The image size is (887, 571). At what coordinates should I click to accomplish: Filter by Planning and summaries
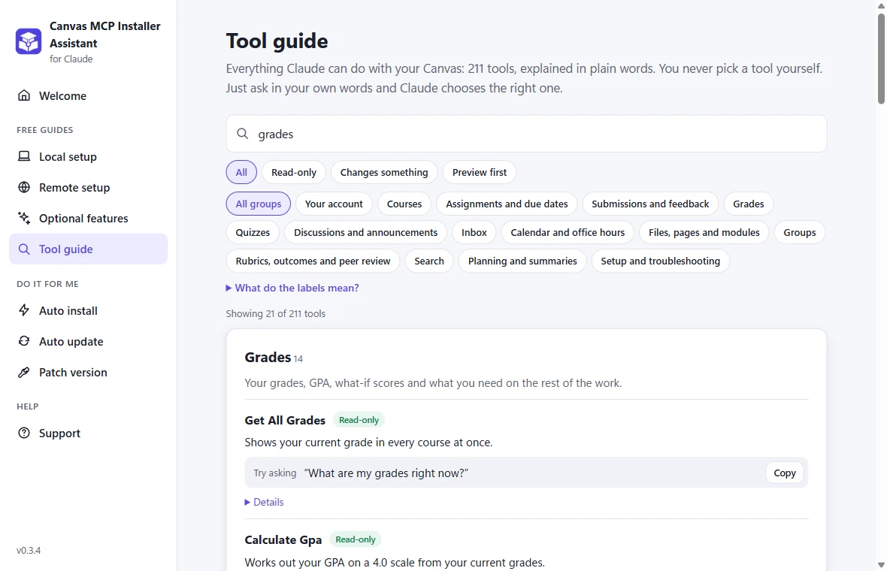click(x=522, y=261)
